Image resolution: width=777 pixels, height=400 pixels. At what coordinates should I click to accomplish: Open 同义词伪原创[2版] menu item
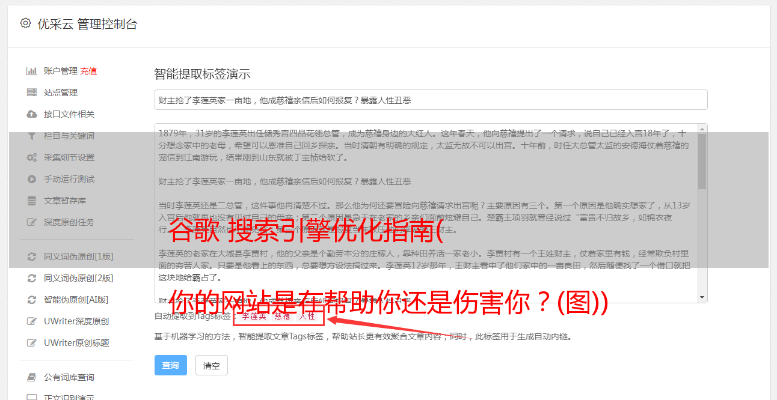tap(78, 278)
